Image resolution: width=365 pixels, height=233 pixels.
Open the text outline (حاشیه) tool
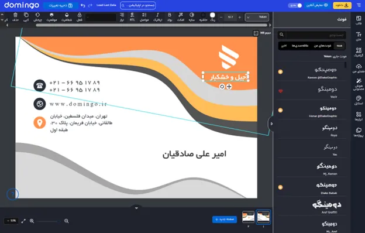pyautogui.click(x=203, y=17)
